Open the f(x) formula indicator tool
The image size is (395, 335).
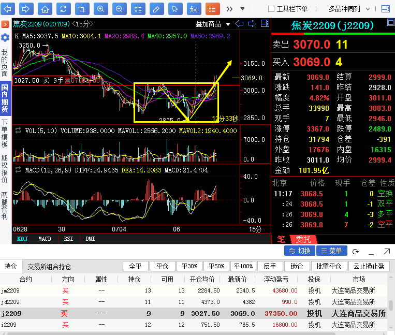pos(194,9)
